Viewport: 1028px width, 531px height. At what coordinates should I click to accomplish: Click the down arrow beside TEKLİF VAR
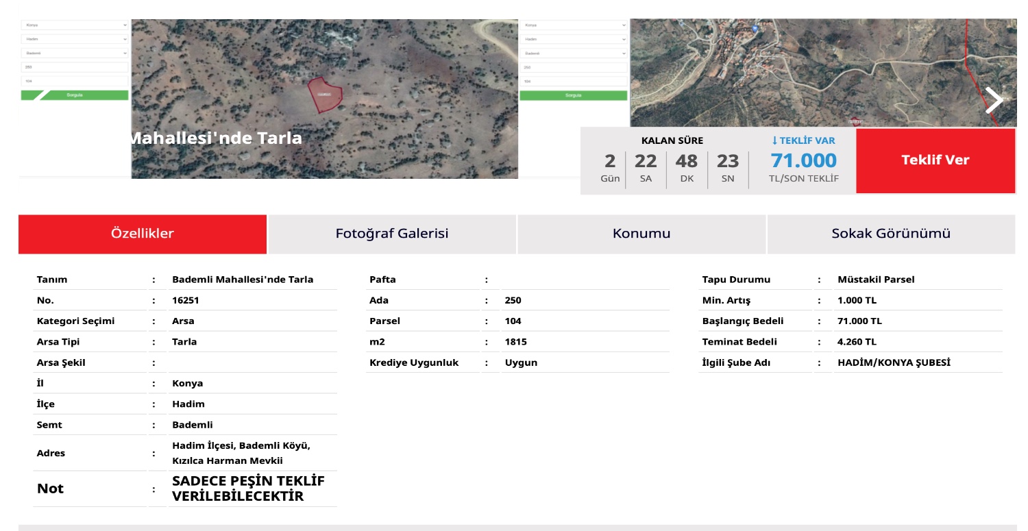774,140
